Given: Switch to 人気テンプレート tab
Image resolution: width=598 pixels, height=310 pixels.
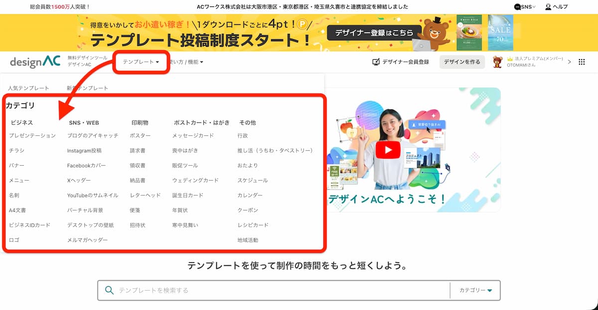Looking at the screenshot, I should coord(28,88).
